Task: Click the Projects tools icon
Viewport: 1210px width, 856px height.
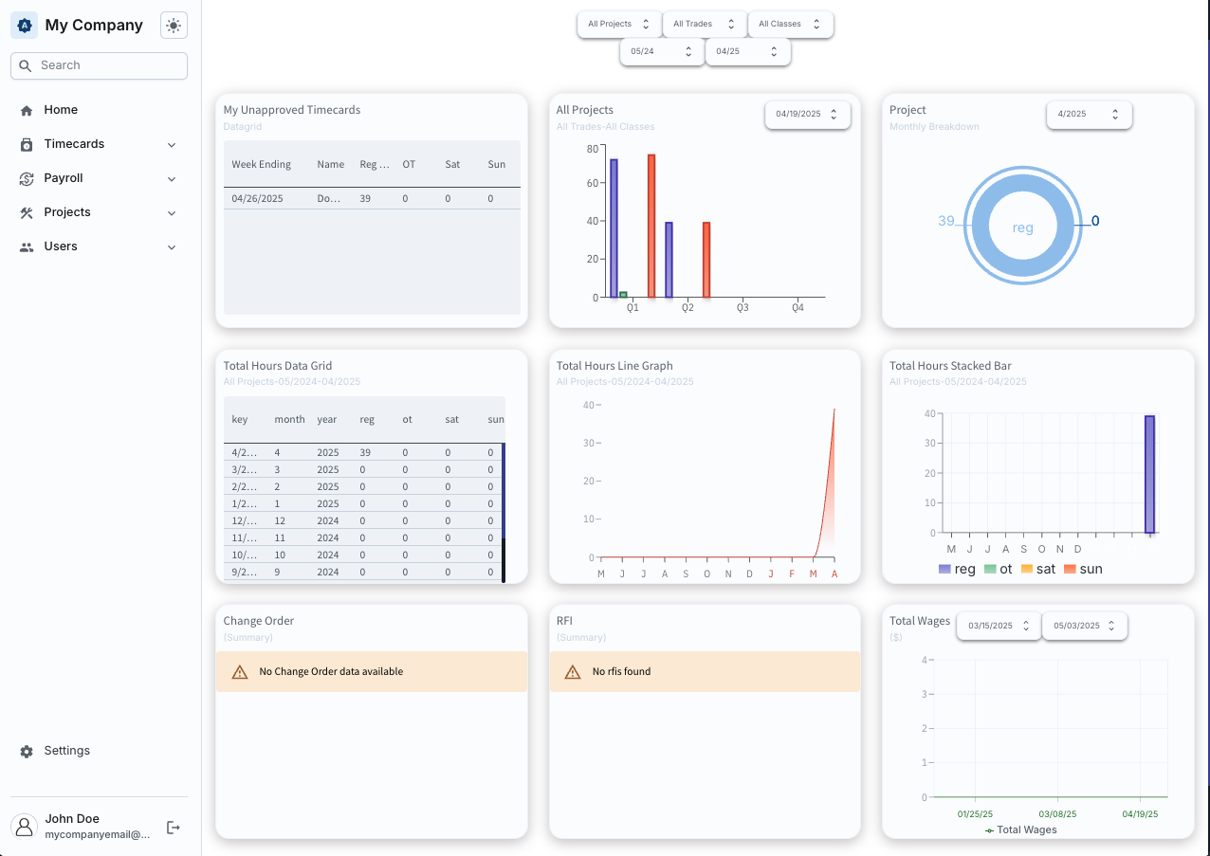Action: (x=28, y=211)
